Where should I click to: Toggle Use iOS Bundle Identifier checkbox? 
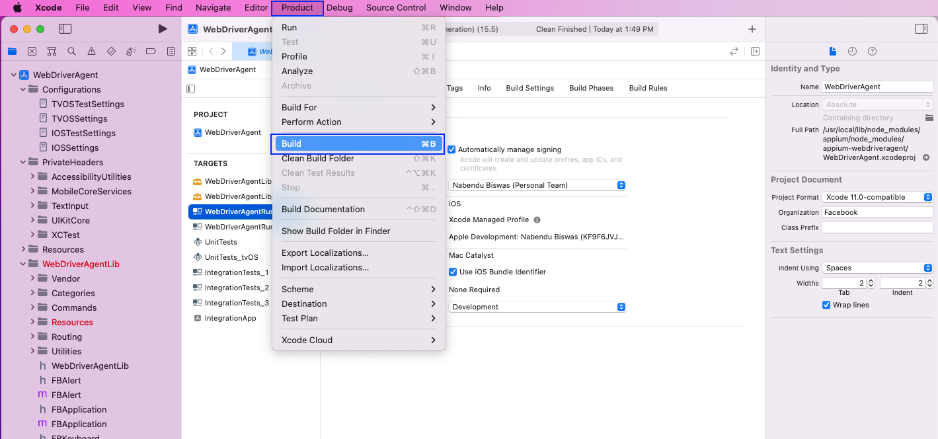coord(453,272)
